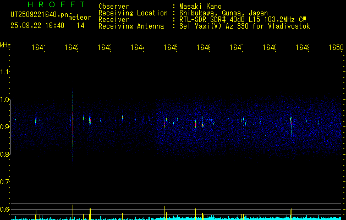
Task: Click the meteor echo before 1649
Action: pos(292,125)
